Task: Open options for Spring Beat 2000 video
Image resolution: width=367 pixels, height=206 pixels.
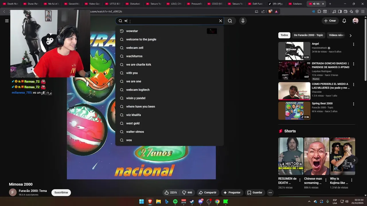Action: click(x=354, y=104)
